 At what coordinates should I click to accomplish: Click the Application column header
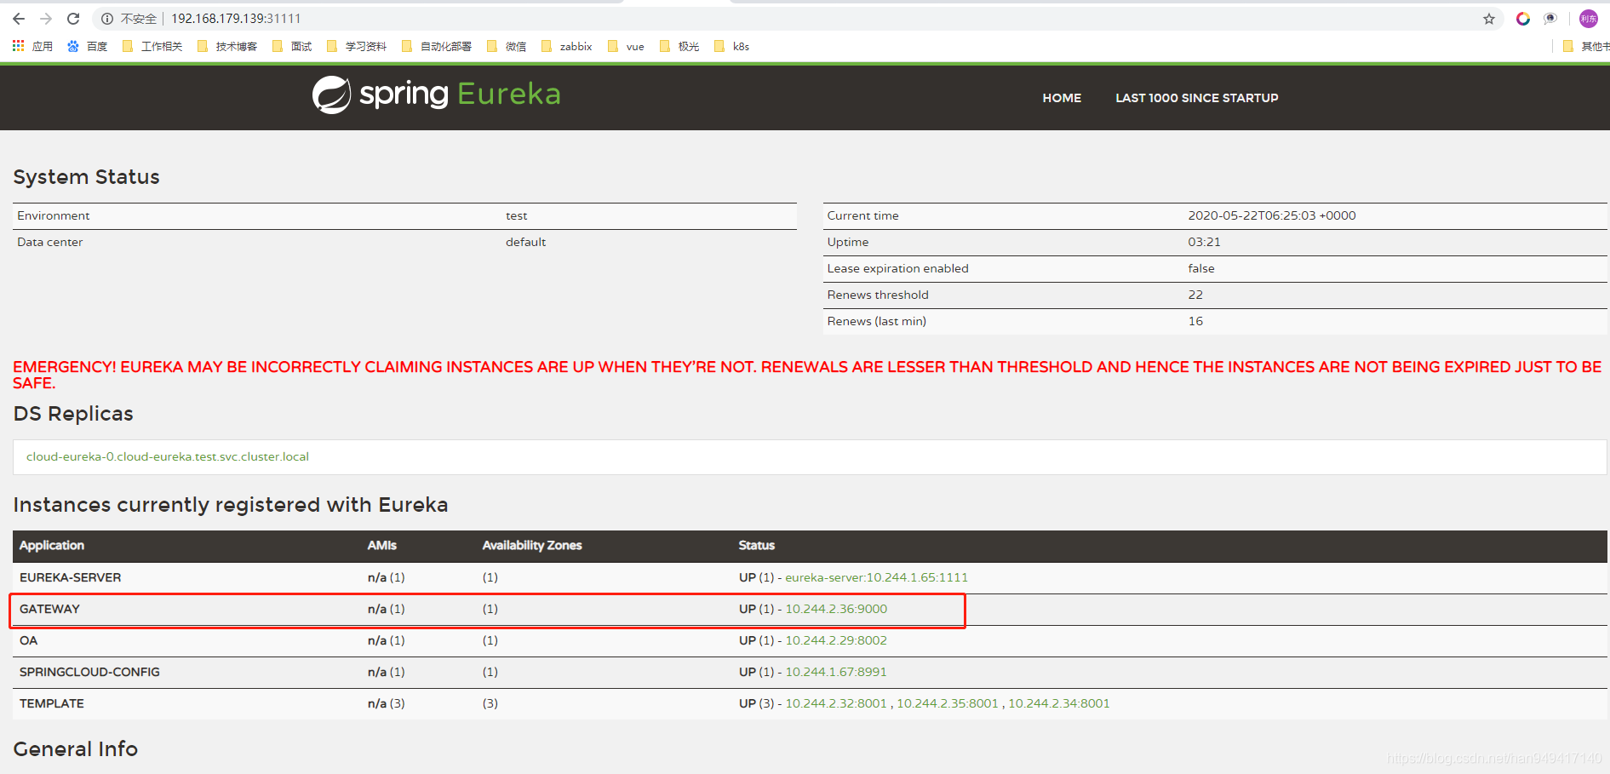tap(52, 545)
